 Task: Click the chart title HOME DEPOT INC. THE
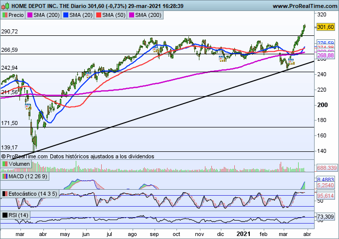point(40,6)
